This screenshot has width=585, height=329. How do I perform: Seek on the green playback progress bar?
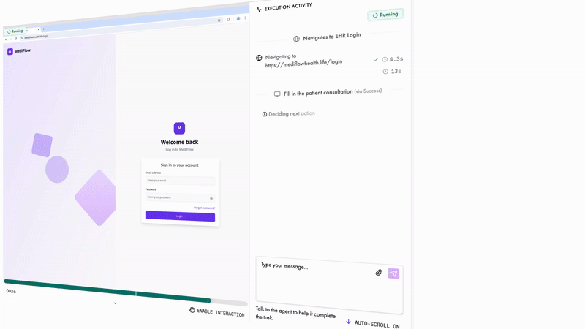107,290
